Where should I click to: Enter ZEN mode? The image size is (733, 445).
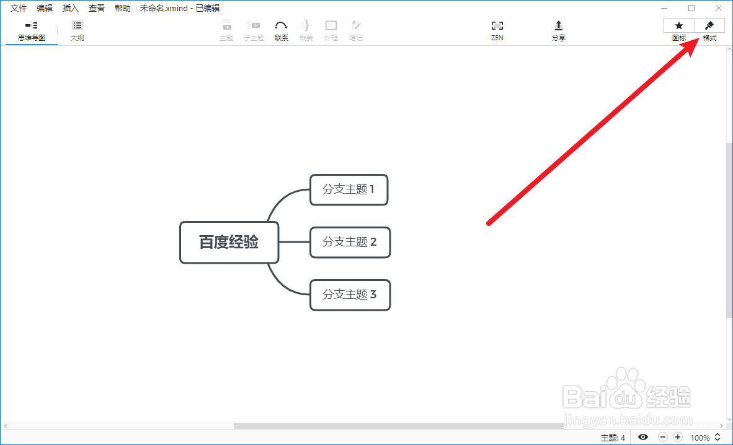click(x=497, y=29)
